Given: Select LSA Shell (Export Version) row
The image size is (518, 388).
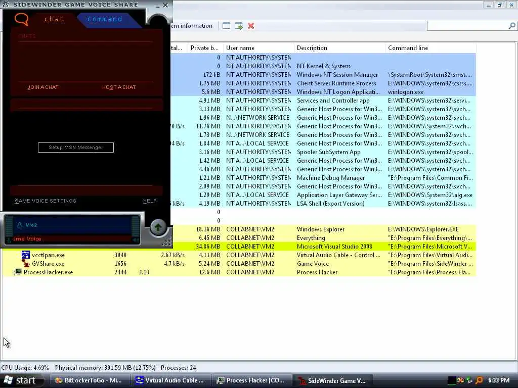Looking at the screenshot, I should (323, 204).
